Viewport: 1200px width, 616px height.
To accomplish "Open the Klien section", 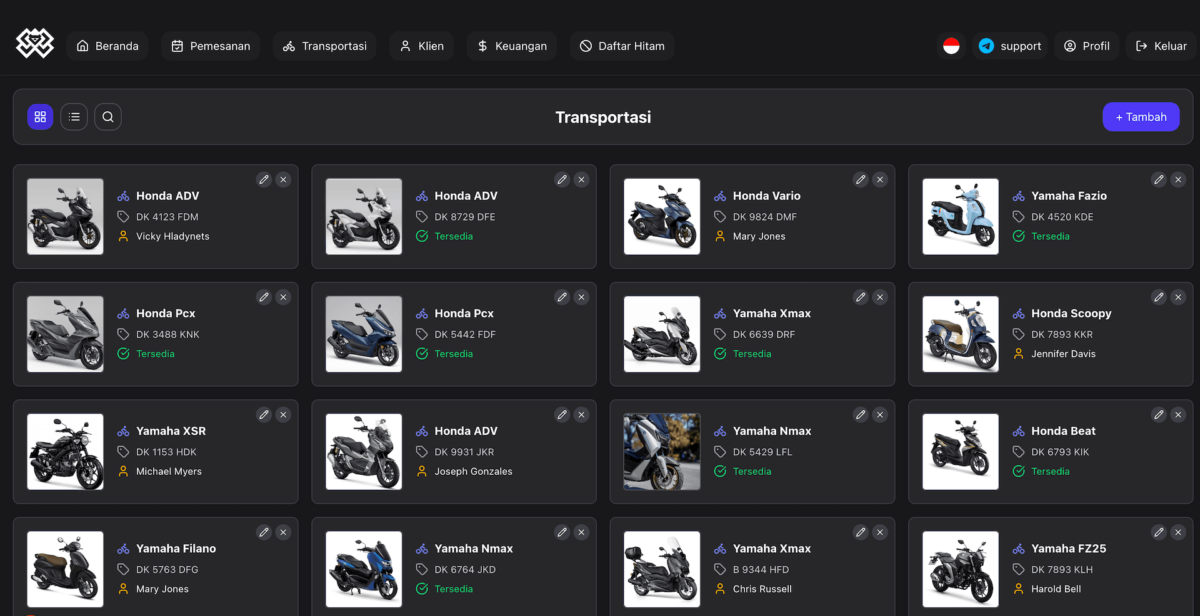I will (x=422, y=46).
